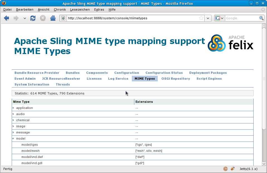This screenshot has width=267, height=173.
Task: Click the Firebug bug icon in status bar
Action: tap(232, 169)
